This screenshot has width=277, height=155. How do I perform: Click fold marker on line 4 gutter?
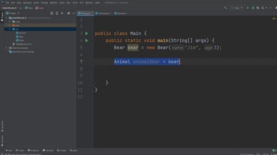pyautogui.click(x=93, y=40)
